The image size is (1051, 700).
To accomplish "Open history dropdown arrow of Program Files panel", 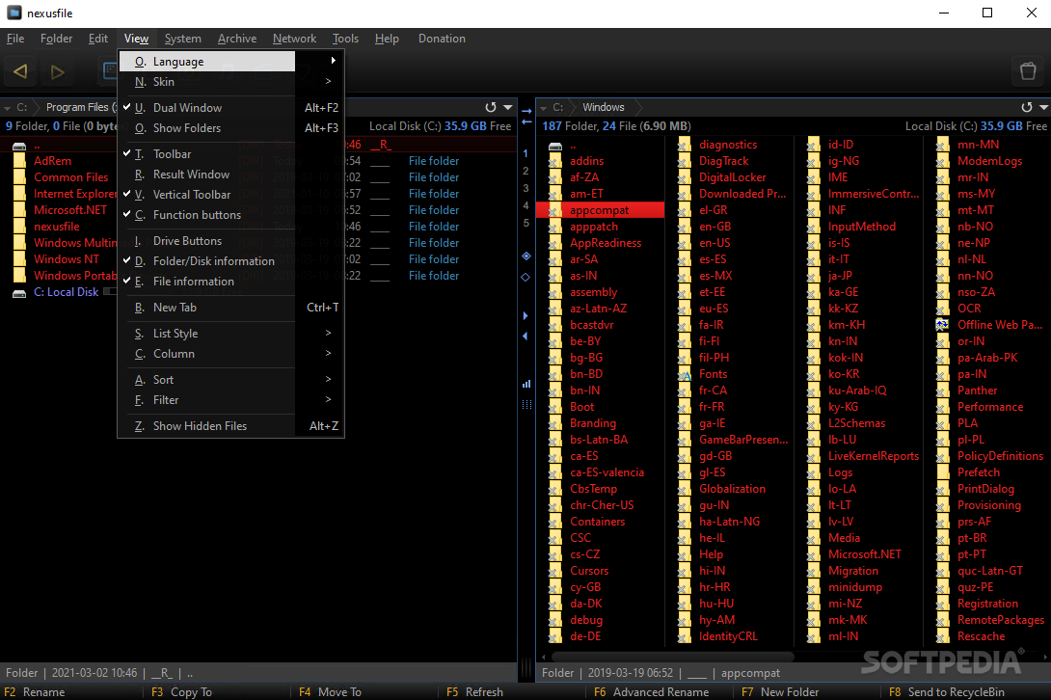I will pyautogui.click(x=508, y=107).
